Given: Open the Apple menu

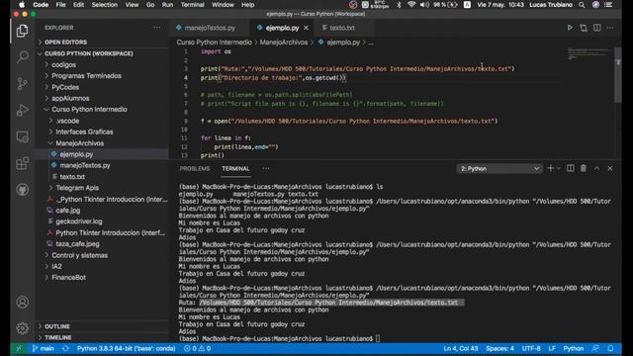Looking at the screenshot, I should (x=22, y=5).
